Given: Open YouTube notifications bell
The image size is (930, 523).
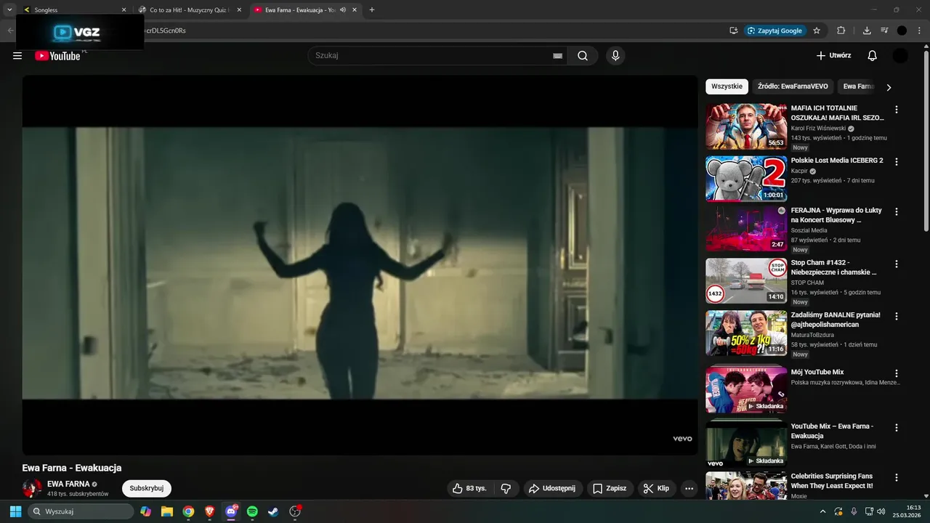Looking at the screenshot, I should pyautogui.click(x=873, y=56).
